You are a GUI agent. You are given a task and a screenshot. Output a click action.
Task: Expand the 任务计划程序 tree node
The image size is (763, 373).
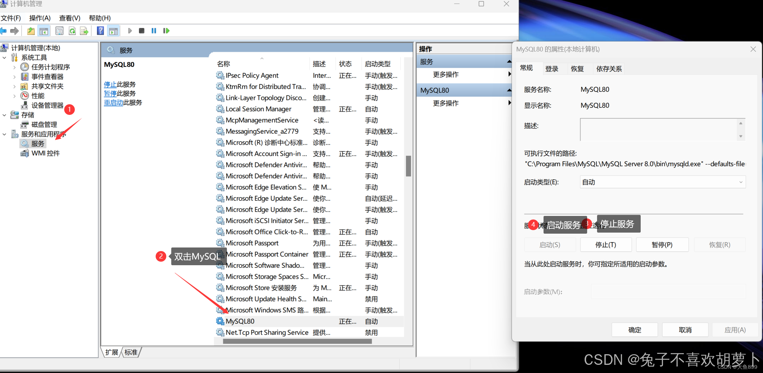click(14, 67)
